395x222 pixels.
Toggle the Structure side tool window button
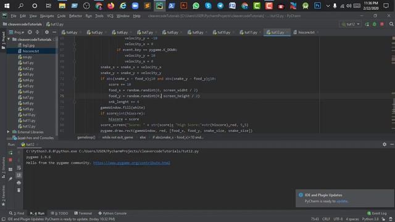click(x=3, y=167)
